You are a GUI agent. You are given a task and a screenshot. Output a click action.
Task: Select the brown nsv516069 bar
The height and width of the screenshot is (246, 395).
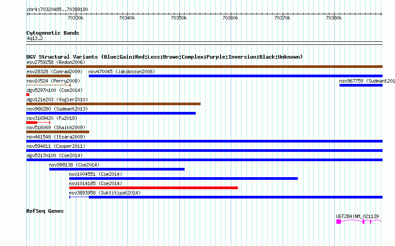pos(58,132)
